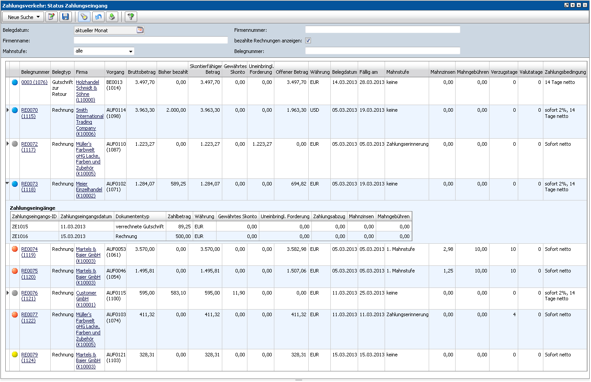Click the blue undo arrow toolbar icon
The width and height of the screenshot is (591, 382).
coord(98,17)
